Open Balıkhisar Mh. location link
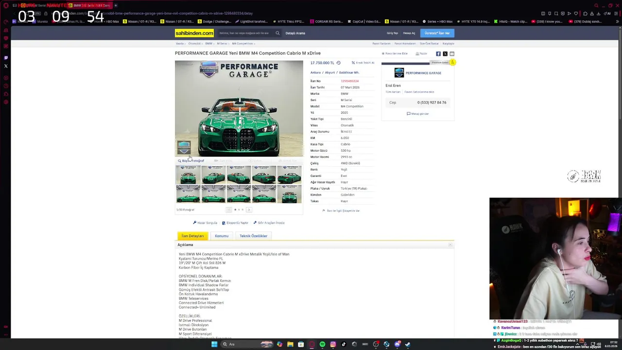Viewport: 622px width, 350px height. (x=349, y=72)
